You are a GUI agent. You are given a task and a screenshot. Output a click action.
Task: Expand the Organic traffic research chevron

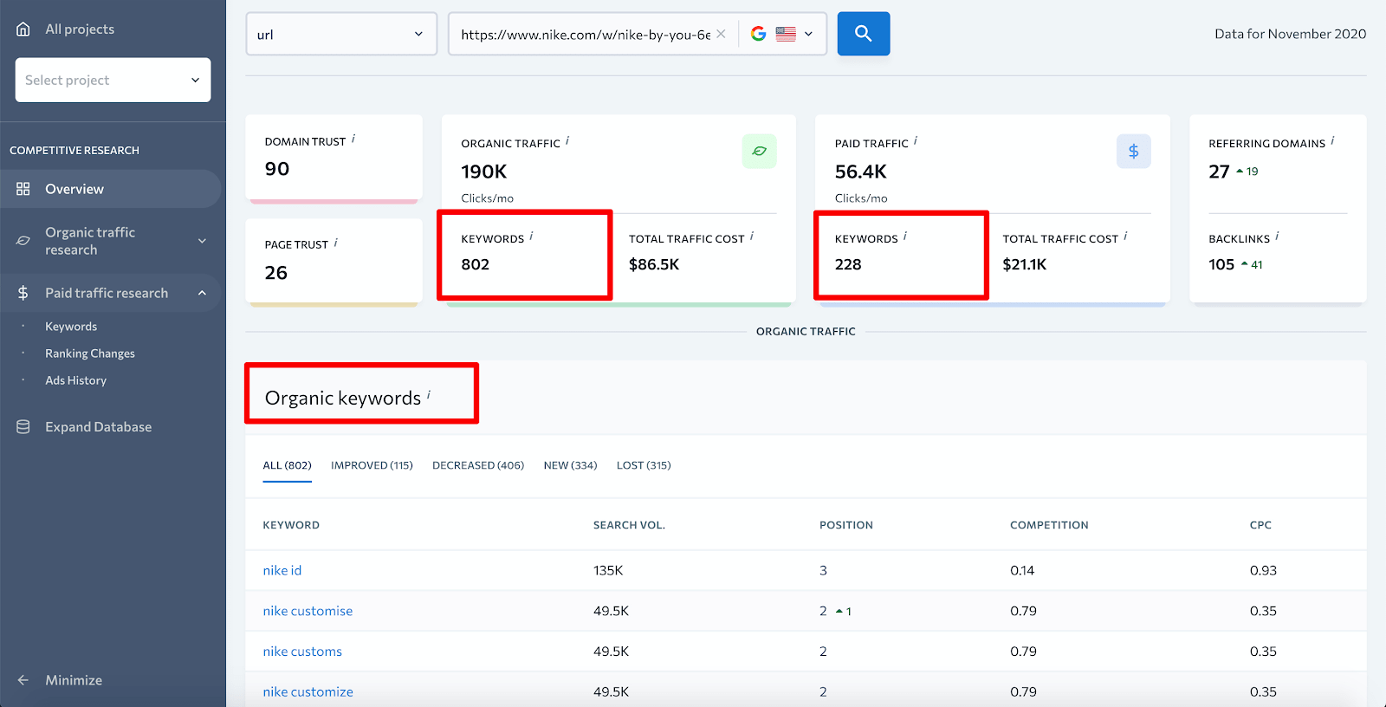(202, 241)
